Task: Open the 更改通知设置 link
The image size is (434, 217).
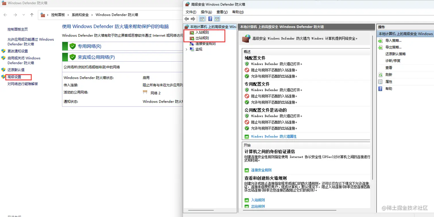Action: (x=18, y=51)
